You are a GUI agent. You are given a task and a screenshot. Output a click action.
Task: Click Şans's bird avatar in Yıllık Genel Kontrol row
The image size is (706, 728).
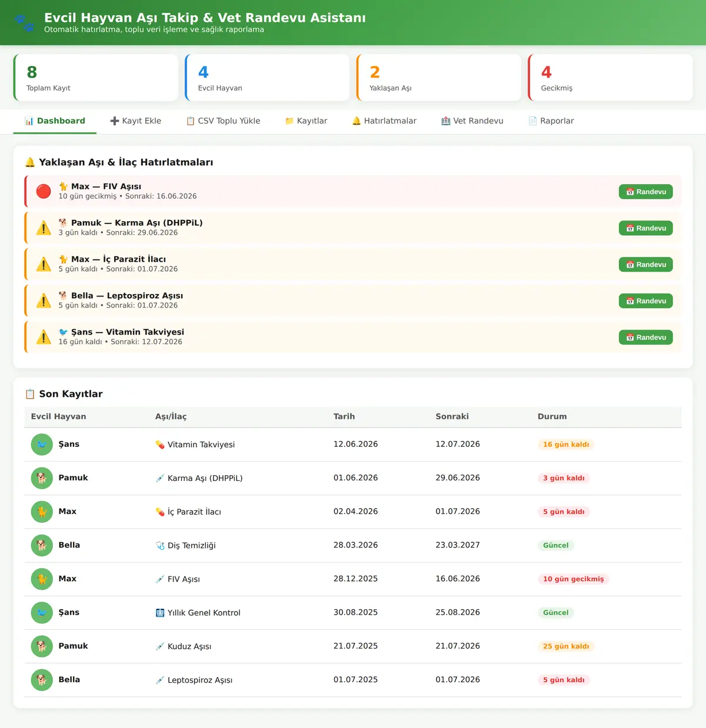(x=42, y=613)
